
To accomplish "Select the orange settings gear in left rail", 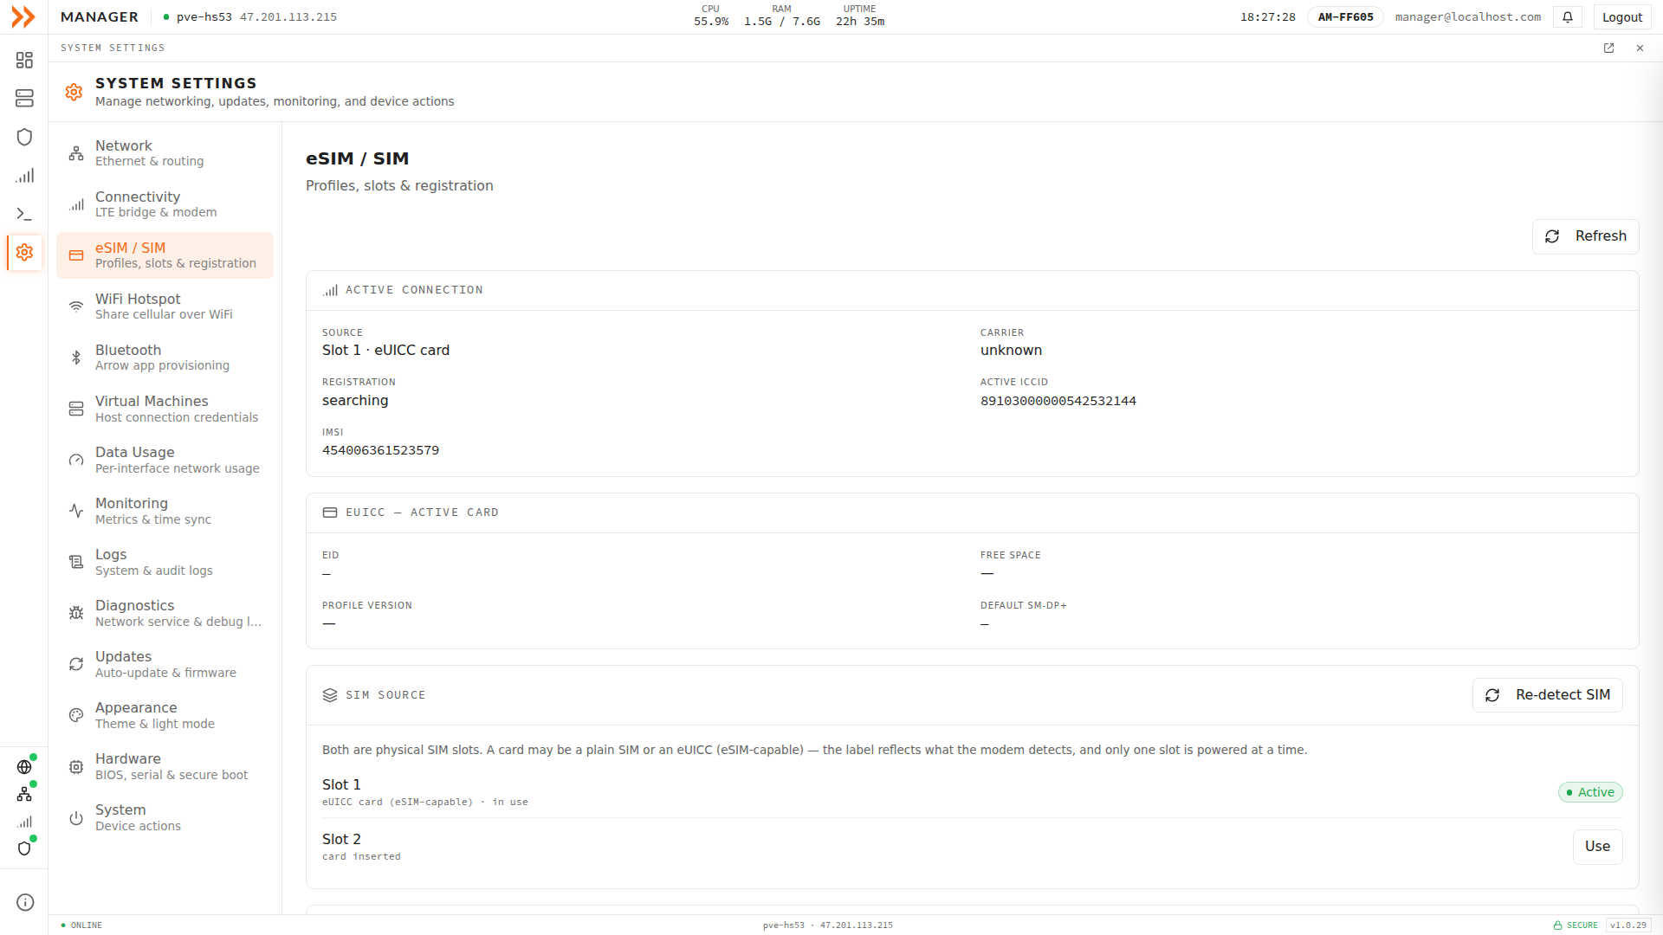I will tap(24, 252).
